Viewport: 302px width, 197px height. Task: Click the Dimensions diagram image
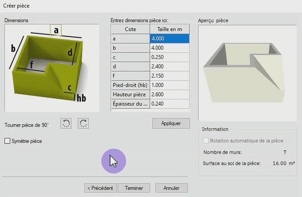[x=52, y=68]
